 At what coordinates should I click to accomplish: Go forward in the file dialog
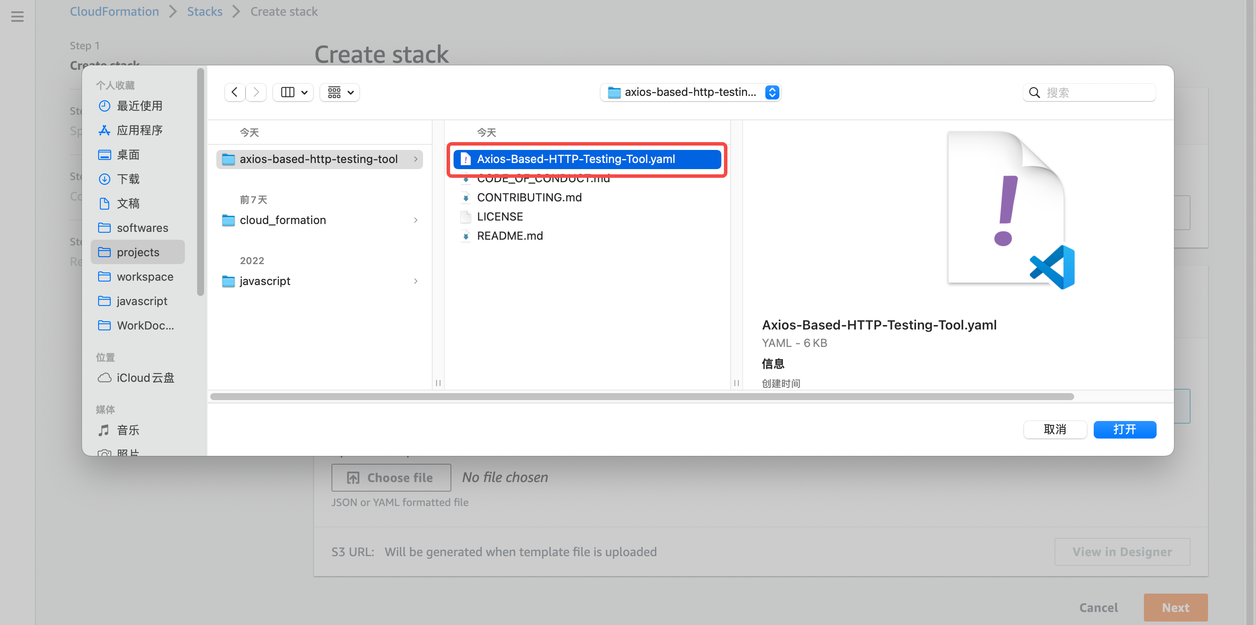point(256,92)
